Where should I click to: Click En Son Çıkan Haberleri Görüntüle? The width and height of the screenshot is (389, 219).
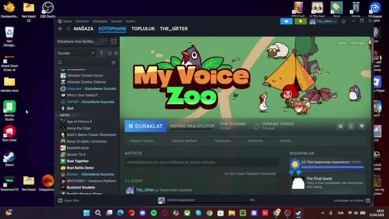[x=250, y=174]
